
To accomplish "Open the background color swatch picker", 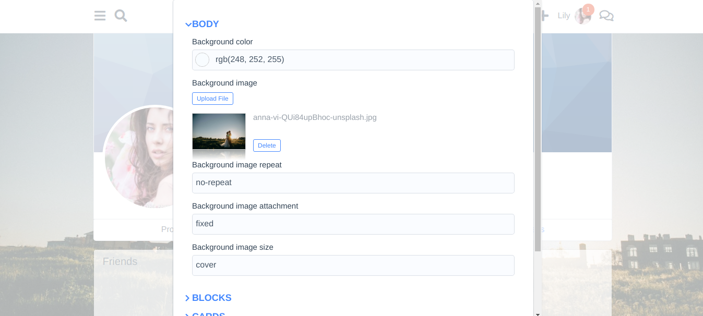I will pos(202,60).
